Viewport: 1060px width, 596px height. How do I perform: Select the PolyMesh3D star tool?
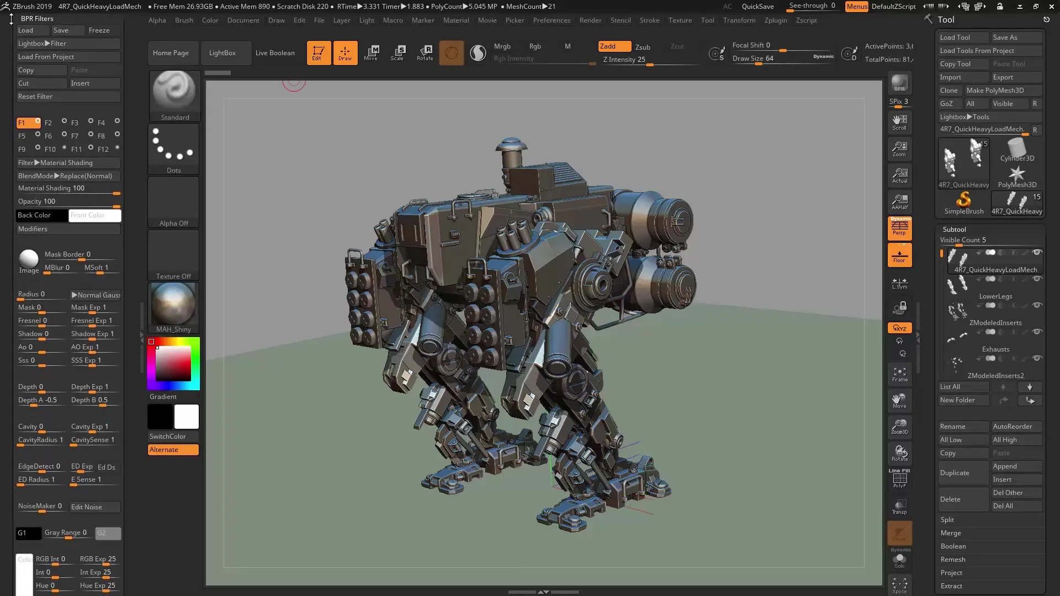pos(1016,177)
